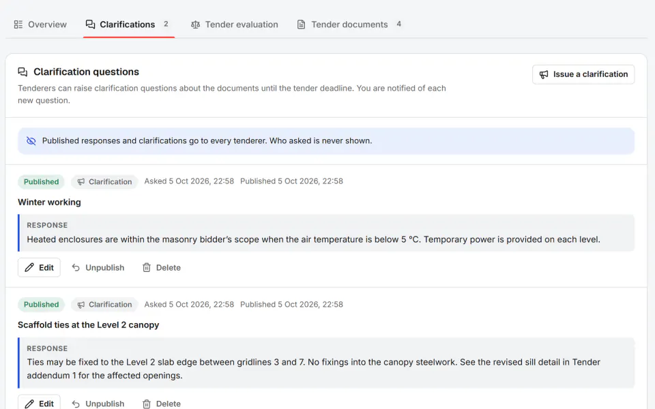Switch to the Tender evaluation tab

[234, 25]
